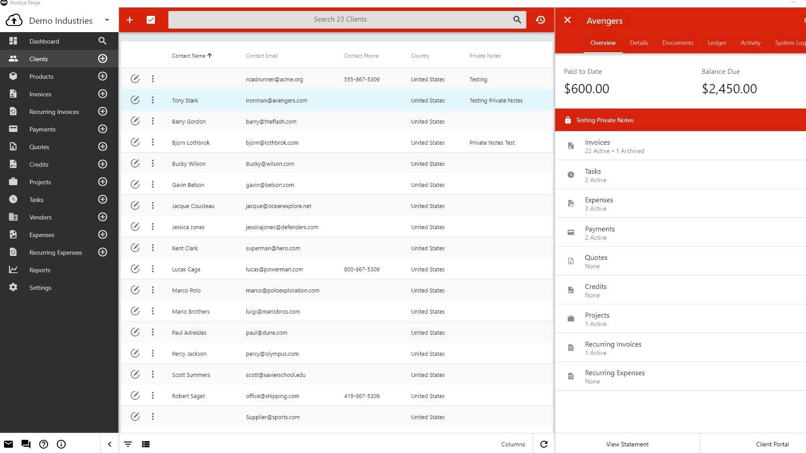
Task: Open Dashboard from the sidebar
Action: pyautogui.click(x=44, y=41)
